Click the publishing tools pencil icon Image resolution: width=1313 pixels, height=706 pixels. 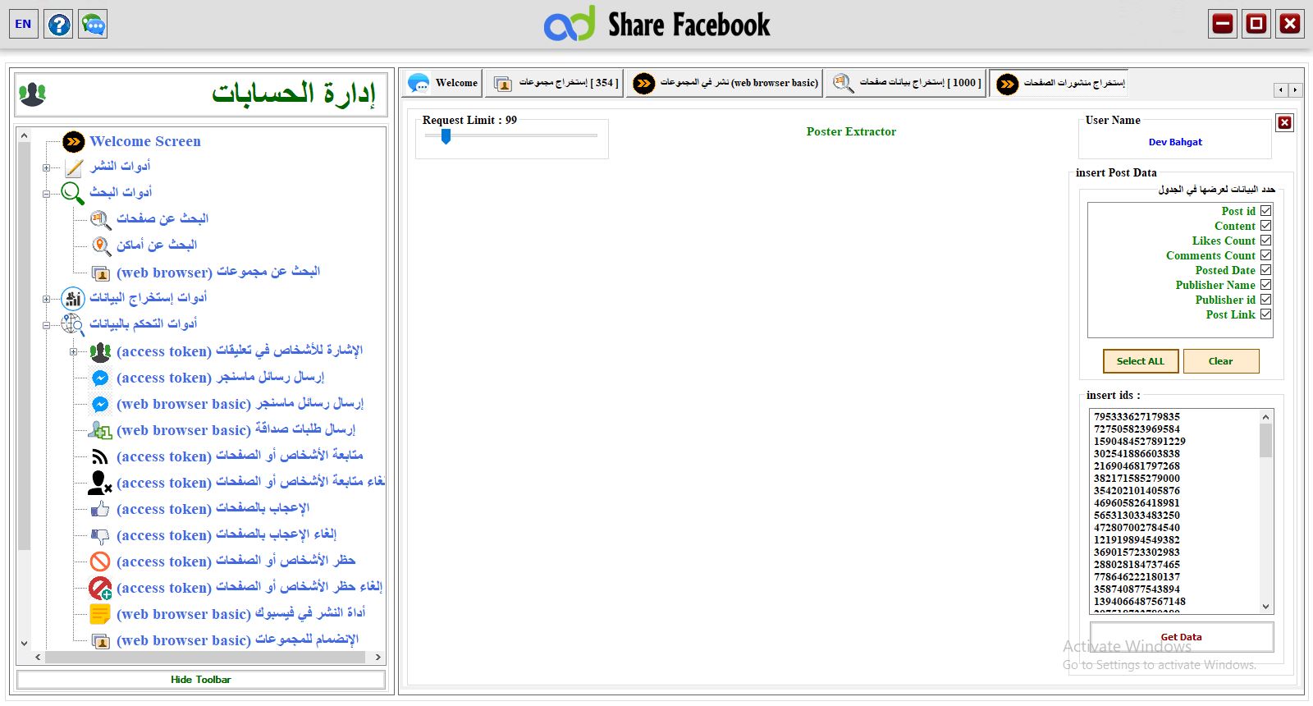click(74, 167)
